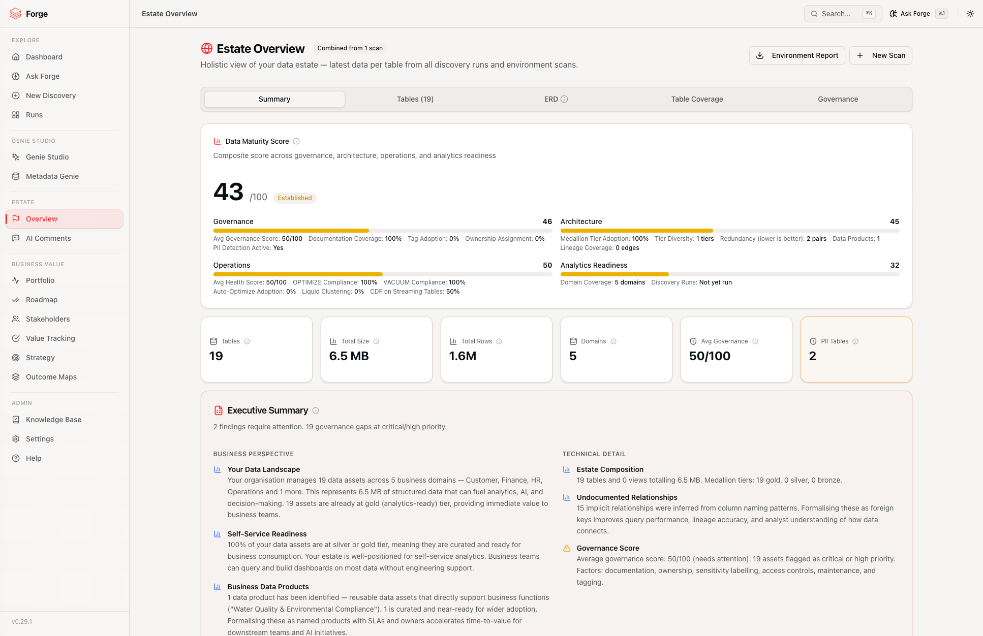Click 'Discovery Runs: Not yet run' text
983x636 pixels.
click(692, 282)
